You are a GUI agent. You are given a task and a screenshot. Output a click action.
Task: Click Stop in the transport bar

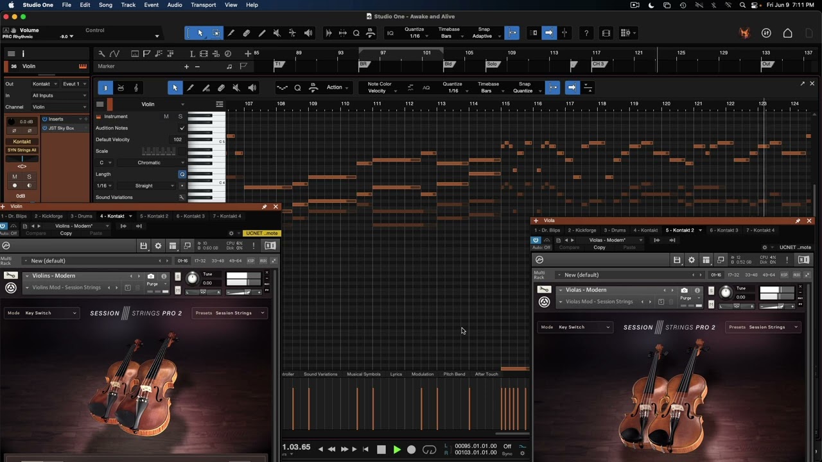[381, 450]
